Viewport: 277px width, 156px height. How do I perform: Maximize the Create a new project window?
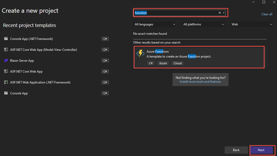pyautogui.click(x=264, y=2)
